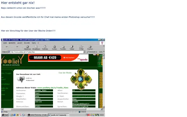Click the horizontal scrollbar thumb
The image size is (187, 117).
(49, 109)
